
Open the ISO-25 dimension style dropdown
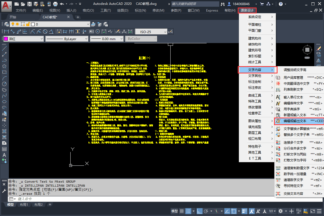[x=151, y=31]
